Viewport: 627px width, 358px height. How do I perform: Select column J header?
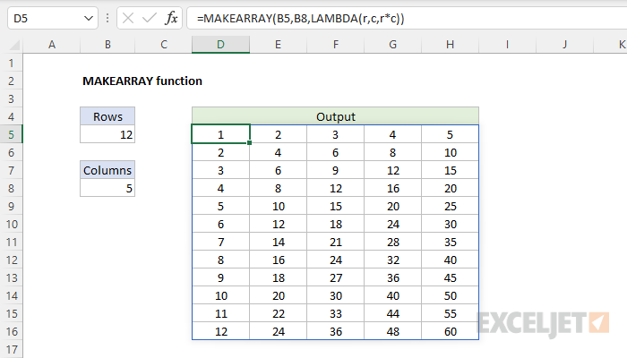tap(564, 45)
